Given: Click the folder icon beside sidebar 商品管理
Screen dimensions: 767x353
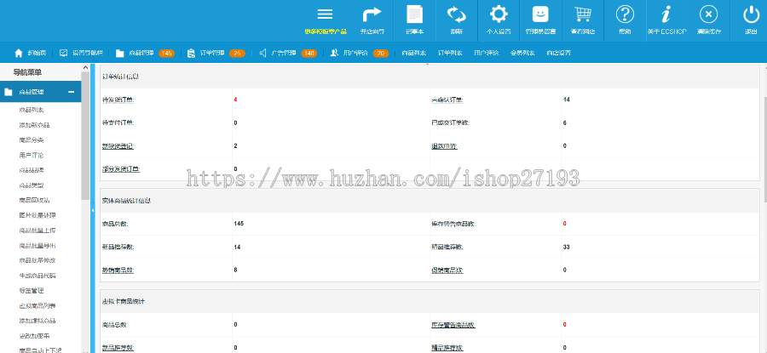Looking at the screenshot, I should (x=9, y=92).
